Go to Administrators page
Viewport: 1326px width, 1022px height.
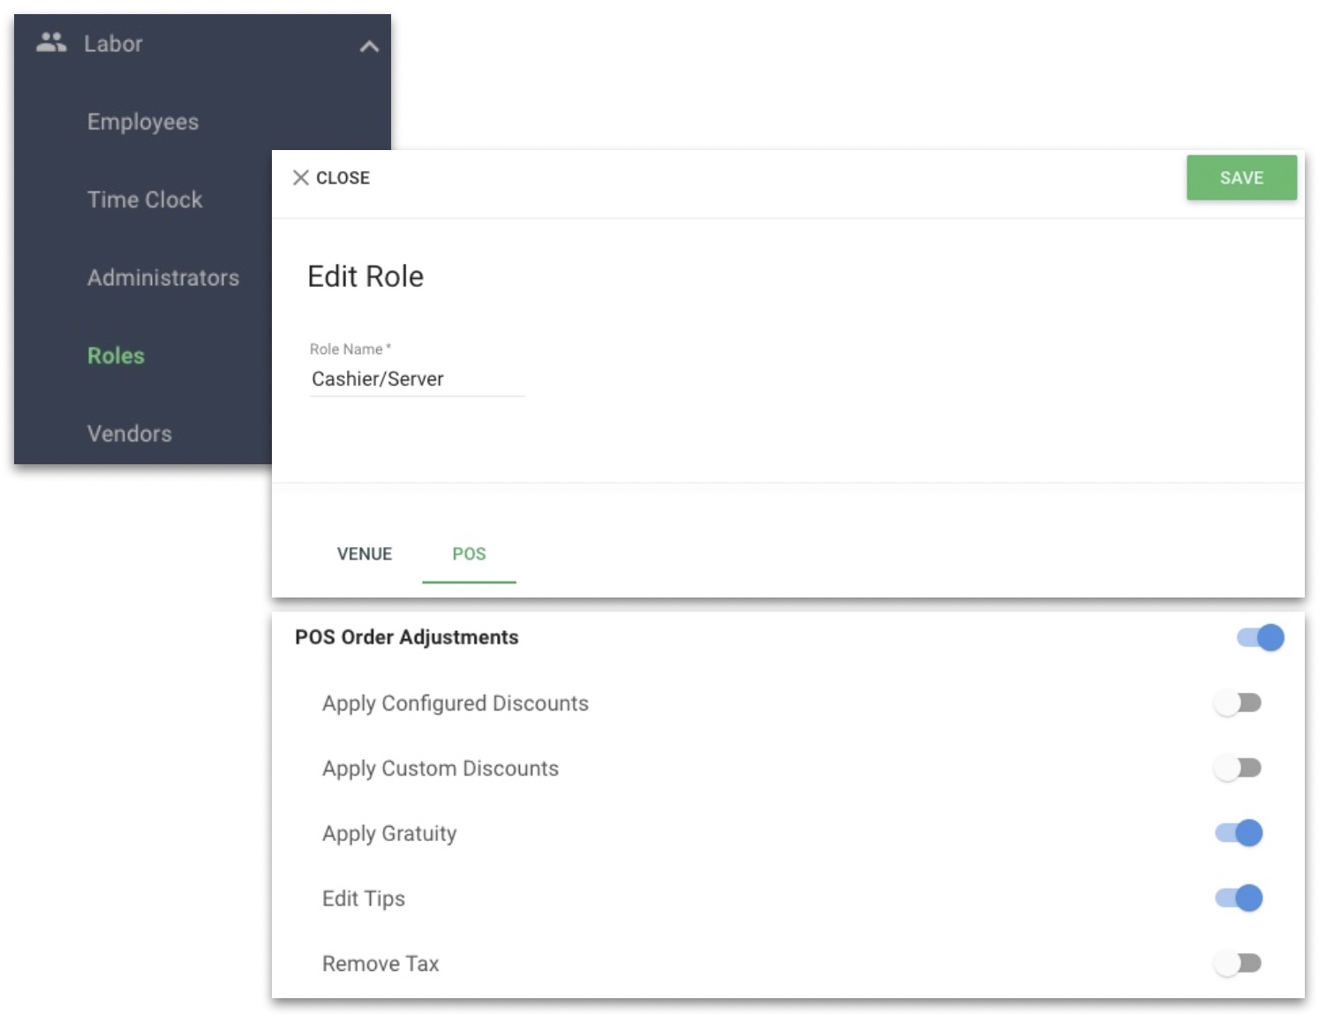click(x=163, y=277)
